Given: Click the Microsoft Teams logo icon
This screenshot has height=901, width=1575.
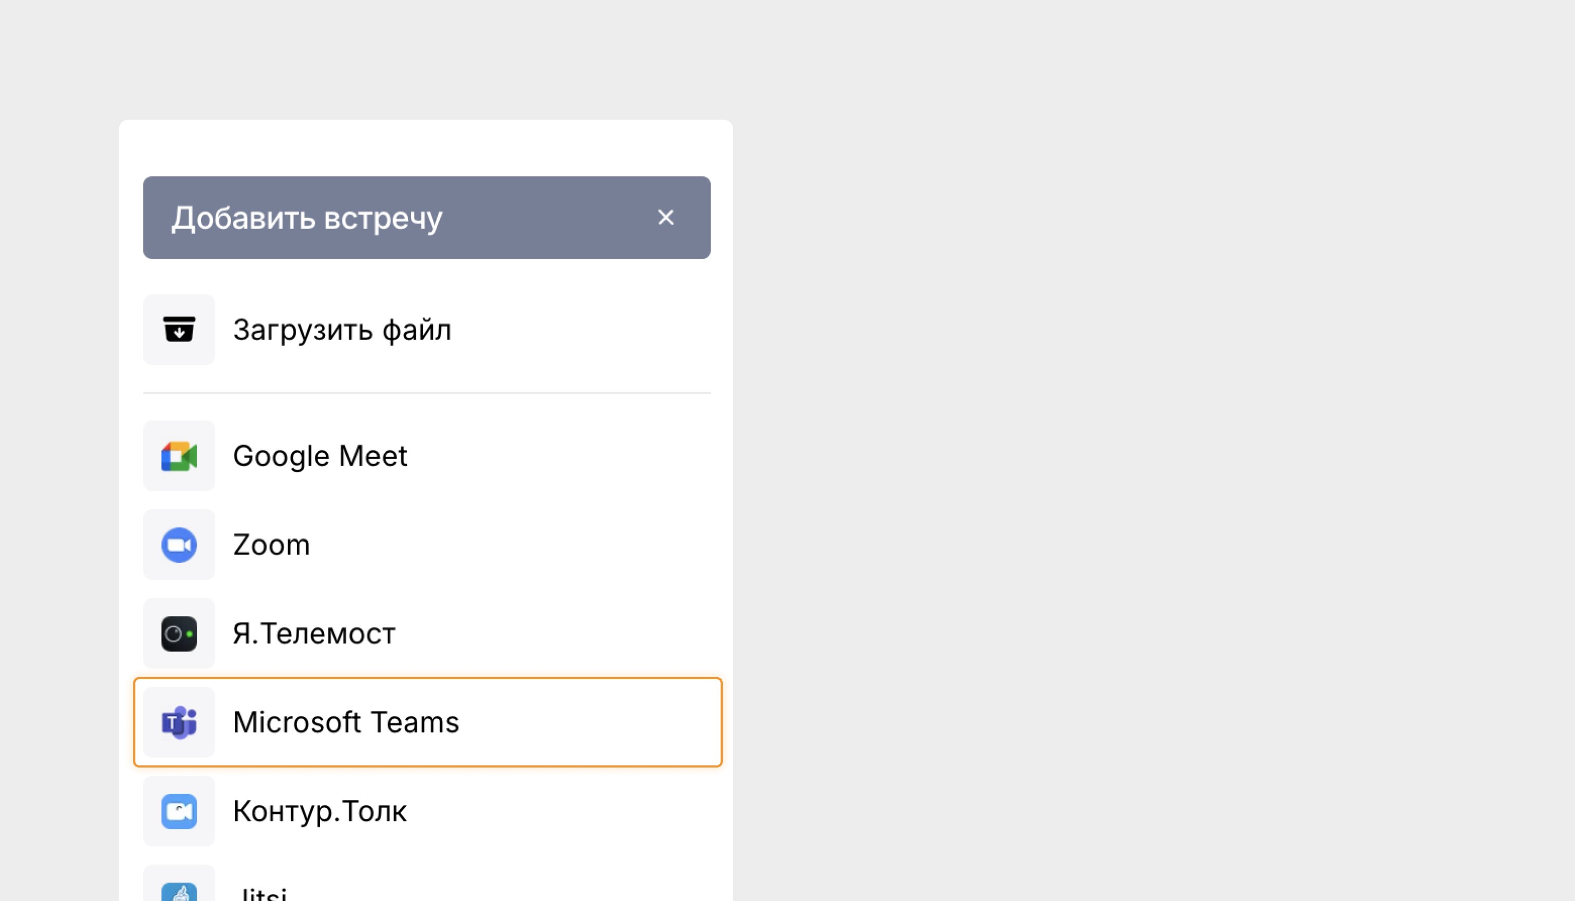Looking at the screenshot, I should [179, 722].
